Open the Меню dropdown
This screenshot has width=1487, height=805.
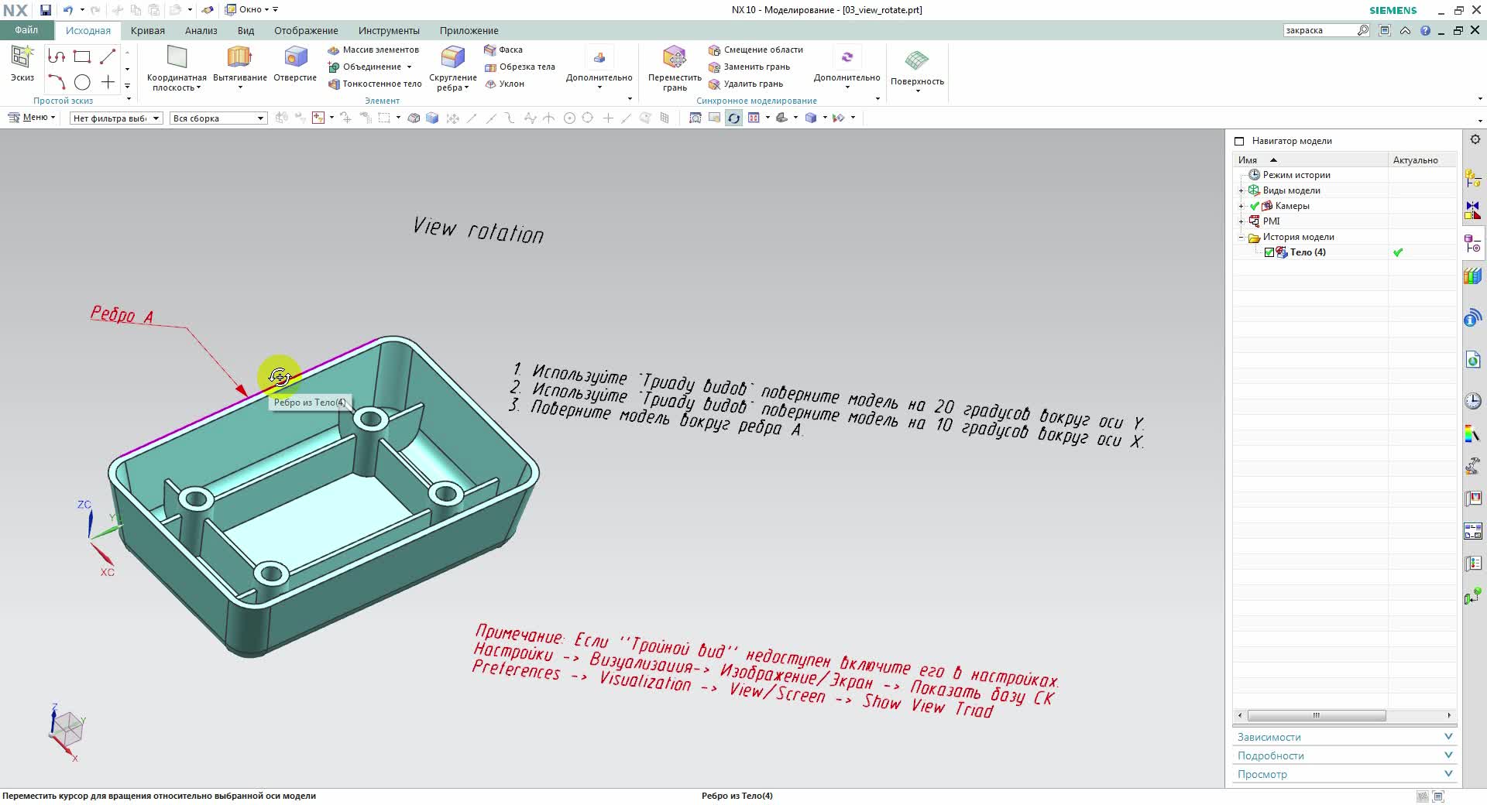(32, 118)
